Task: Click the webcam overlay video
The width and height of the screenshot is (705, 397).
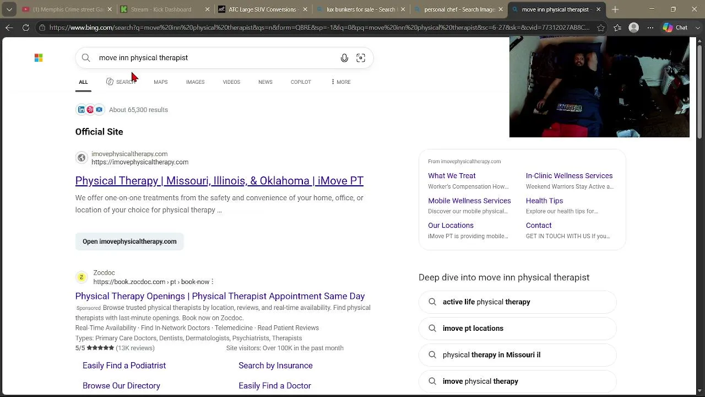Action: 599,87
